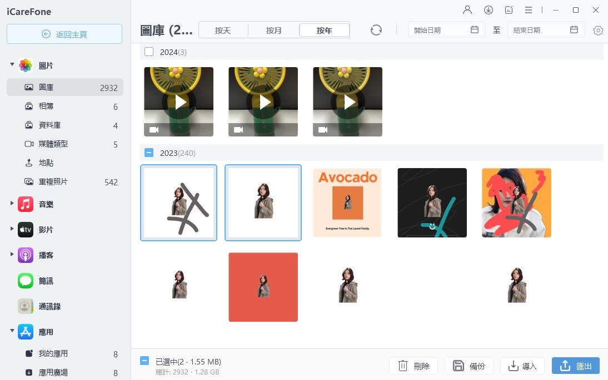The width and height of the screenshot is (608, 380).
Task: Open the user account icon
Action: 467,10
